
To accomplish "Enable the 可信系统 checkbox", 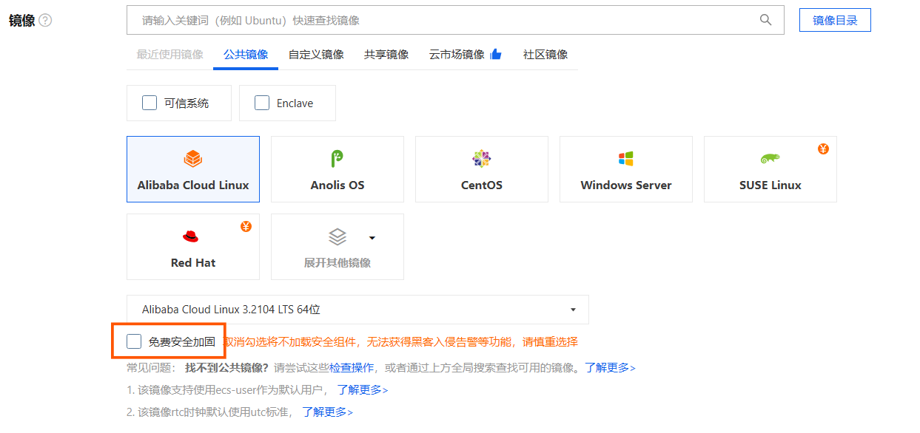I will coord(150,103).
